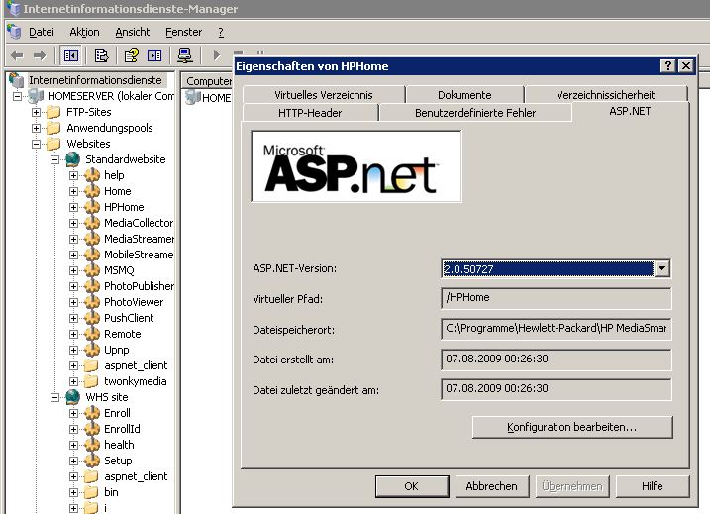Screen dimensions: 710x514
Task: Toggle the console tree pane icon
Action: [x=71, y=55]
